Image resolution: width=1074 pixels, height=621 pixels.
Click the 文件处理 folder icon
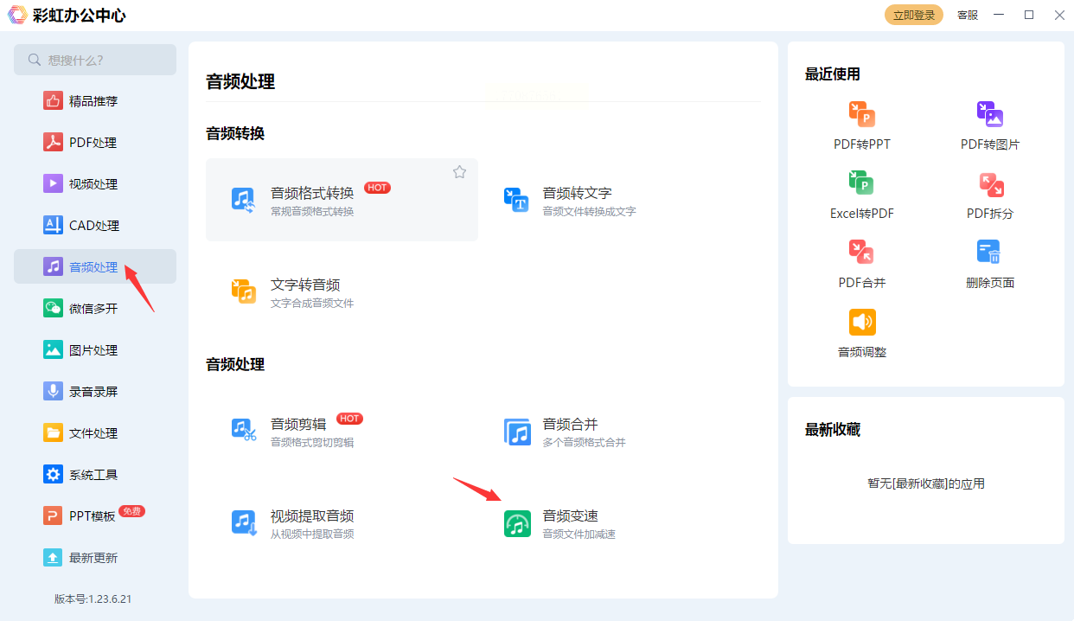point(54,433)
